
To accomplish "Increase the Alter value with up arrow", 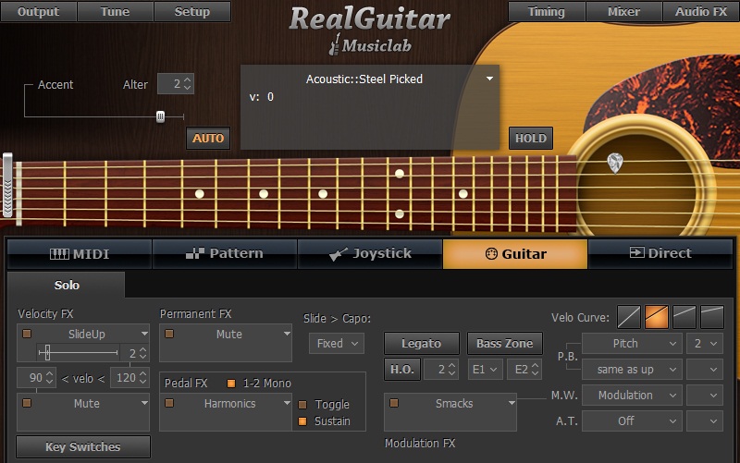I will pos(188,79).
